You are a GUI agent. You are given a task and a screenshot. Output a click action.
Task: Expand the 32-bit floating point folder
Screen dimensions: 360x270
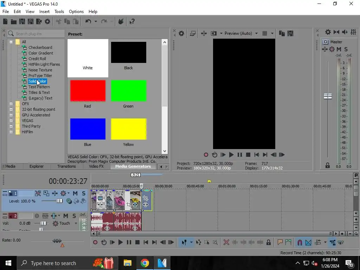point(11,109)
